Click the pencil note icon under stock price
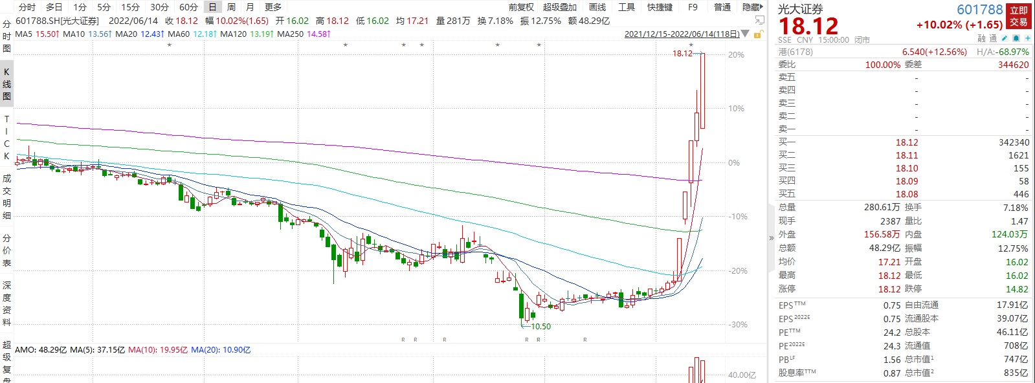The width and height of the screenshot is (1035, 383). [1005, 39]
